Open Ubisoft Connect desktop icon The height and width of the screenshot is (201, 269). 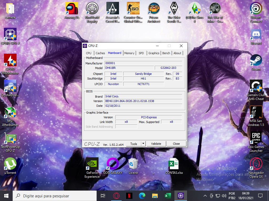(x=256, y=13)
